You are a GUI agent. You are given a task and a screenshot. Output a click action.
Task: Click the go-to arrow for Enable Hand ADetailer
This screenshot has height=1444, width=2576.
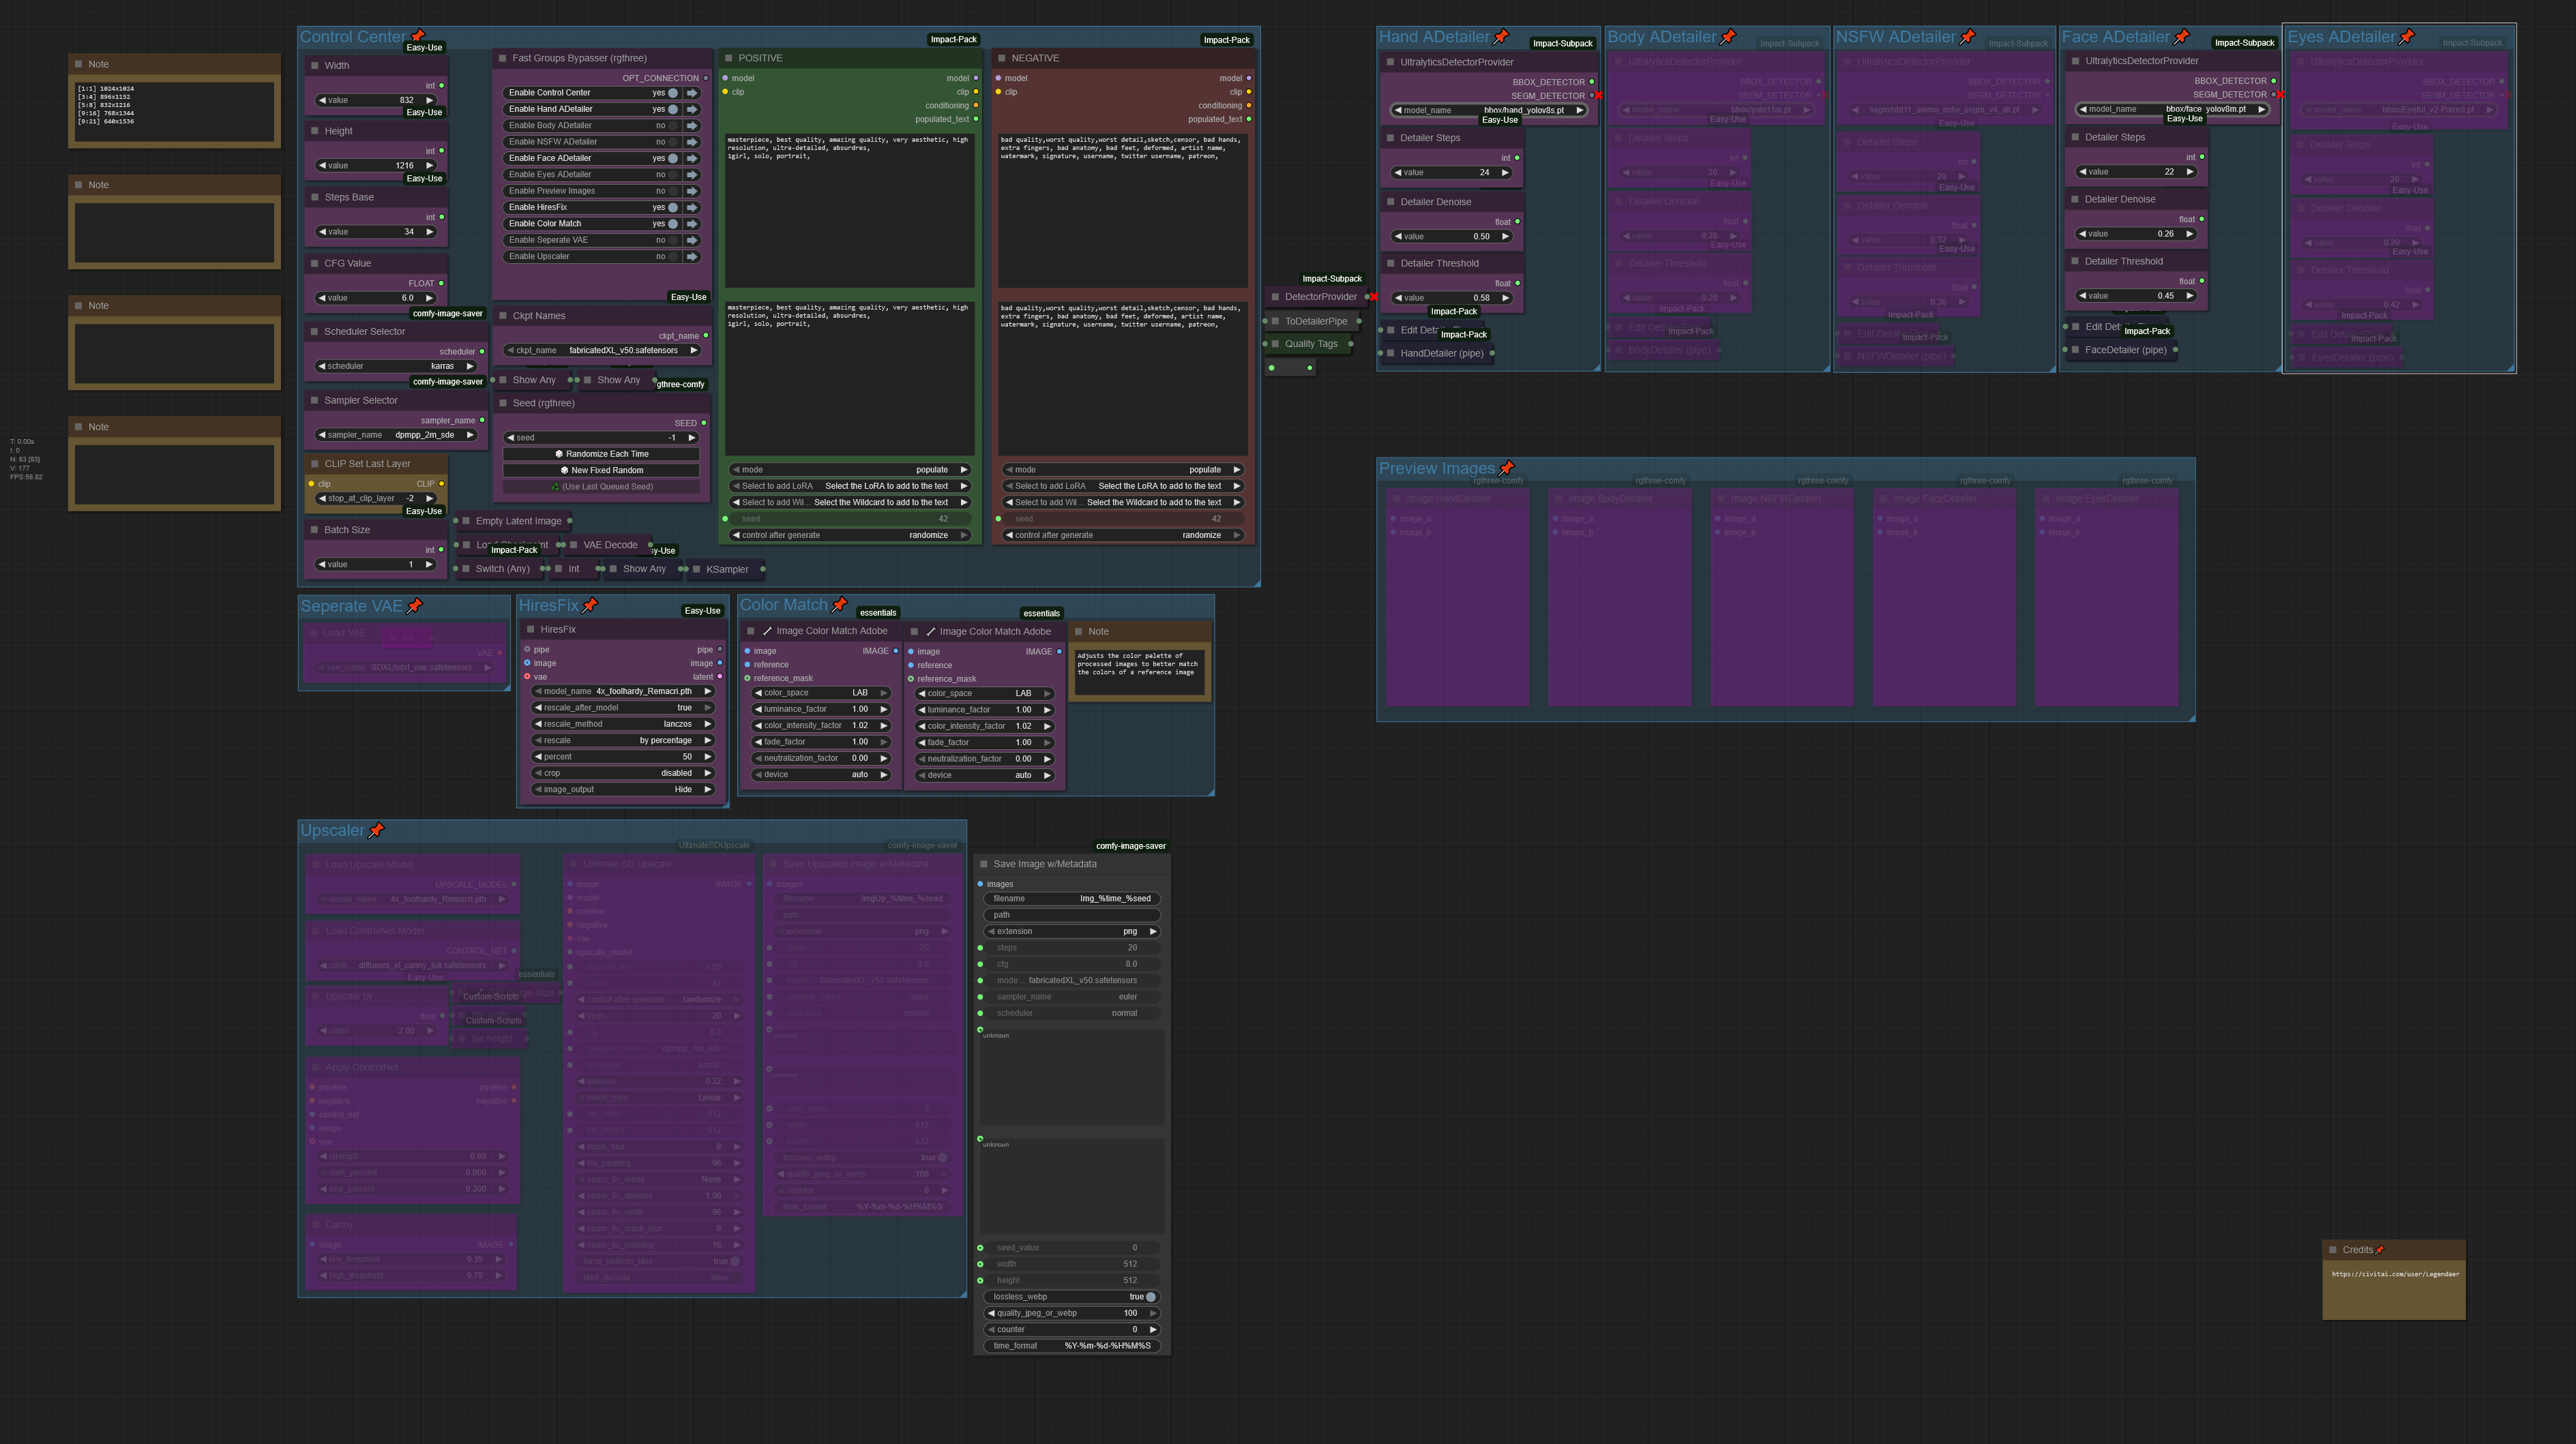pyautogui.click(x=692, y=109)
